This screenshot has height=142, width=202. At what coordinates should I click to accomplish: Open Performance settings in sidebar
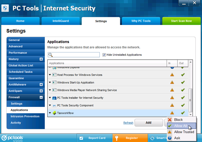(x=26, y=53)
